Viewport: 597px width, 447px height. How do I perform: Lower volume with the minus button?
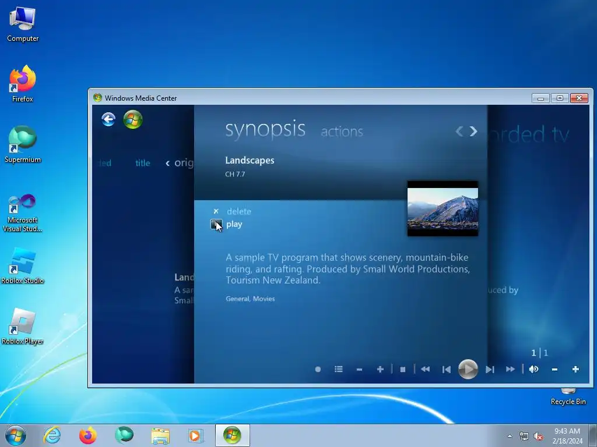555,369
